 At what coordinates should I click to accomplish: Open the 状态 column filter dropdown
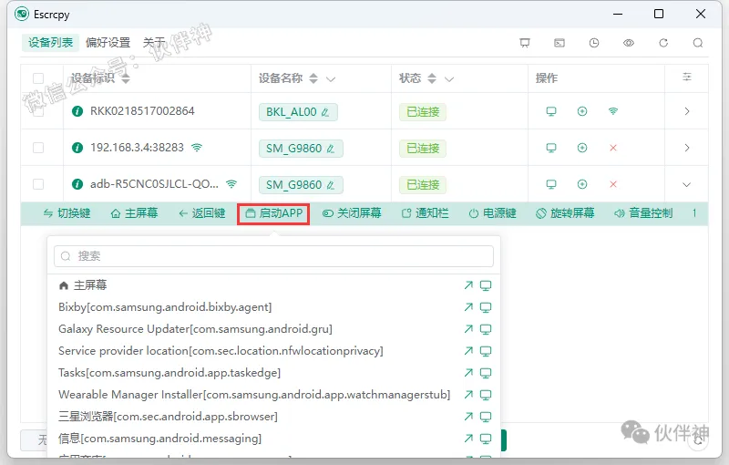(448, 79)
